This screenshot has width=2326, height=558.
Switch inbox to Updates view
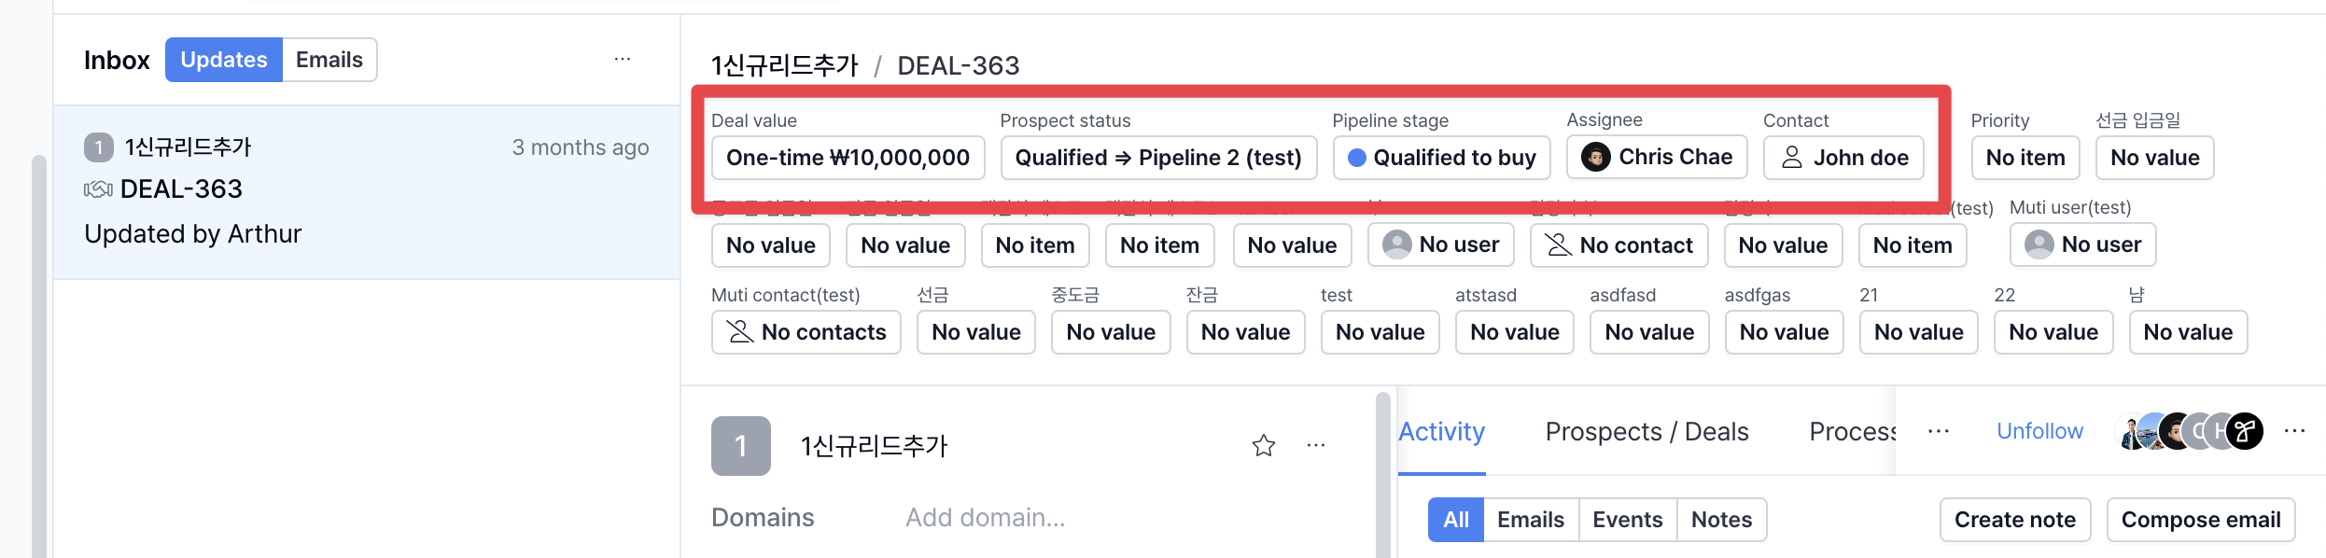(x=223, y=59)
